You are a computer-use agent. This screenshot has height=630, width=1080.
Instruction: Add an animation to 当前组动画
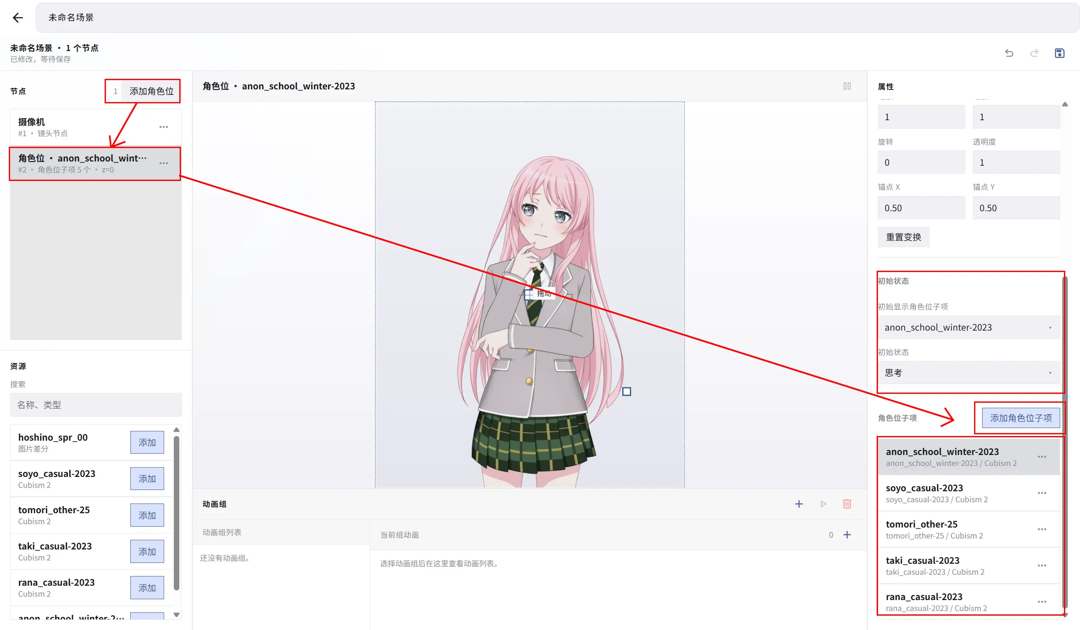pos(847,535)
